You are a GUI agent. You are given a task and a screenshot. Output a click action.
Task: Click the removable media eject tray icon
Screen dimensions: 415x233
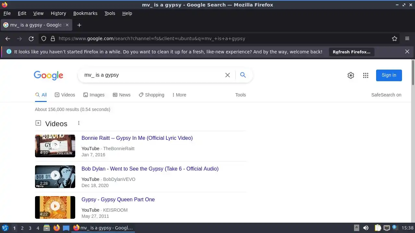(x=356, y=228)
